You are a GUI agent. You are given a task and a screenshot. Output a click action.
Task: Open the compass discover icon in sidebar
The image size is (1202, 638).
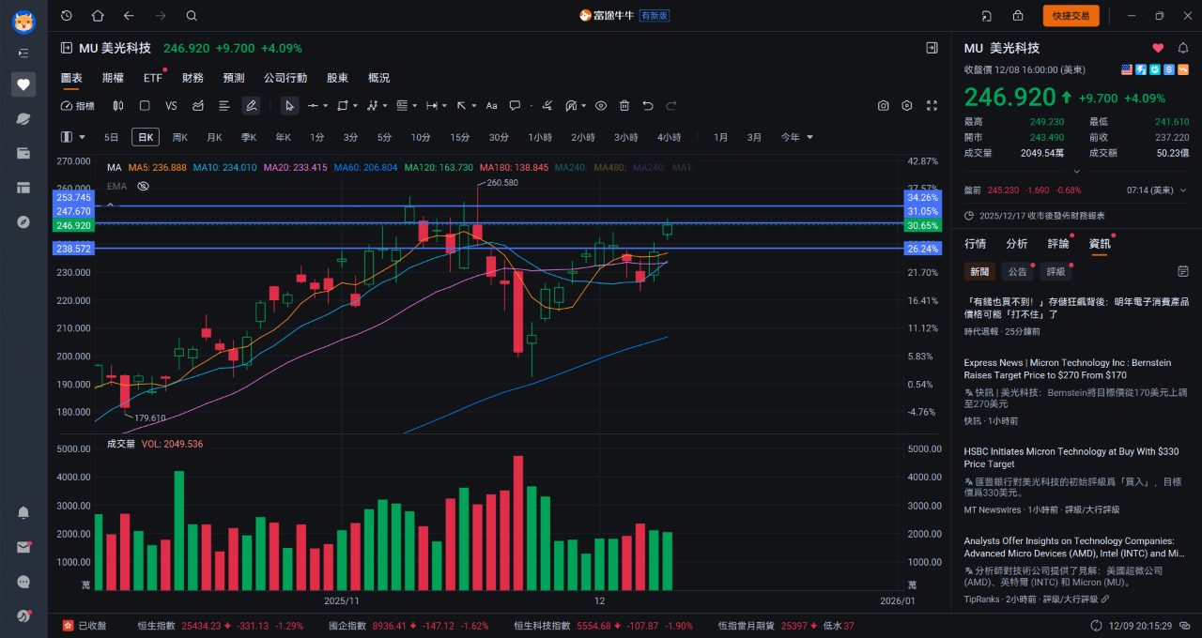coord(23,222)
